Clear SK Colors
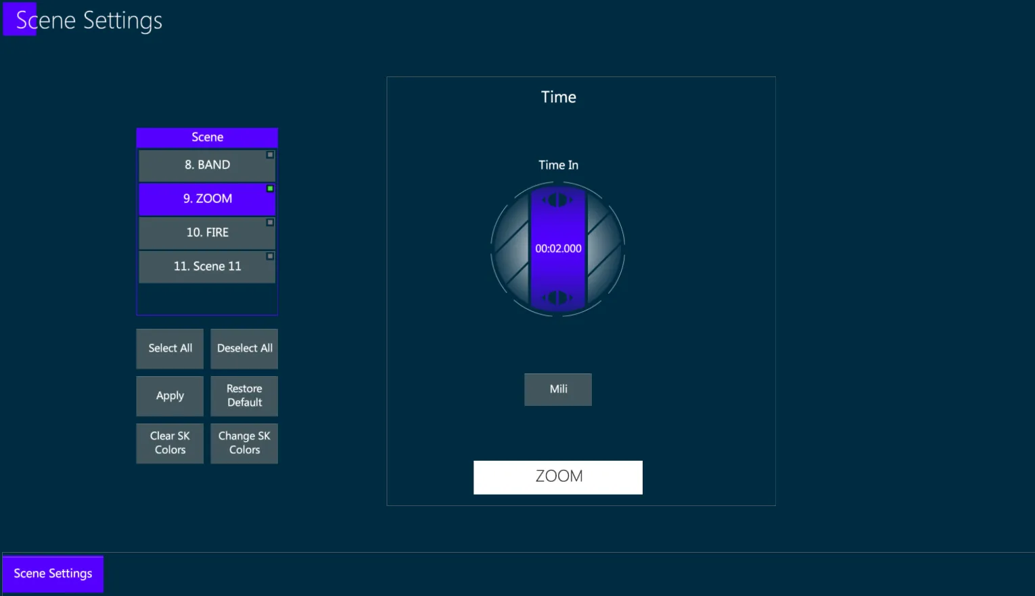This screenshot has width=1035, height=596. (x=170, y=443)
